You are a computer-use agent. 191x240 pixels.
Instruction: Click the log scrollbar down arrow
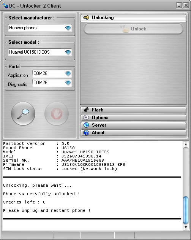point(186,227)
